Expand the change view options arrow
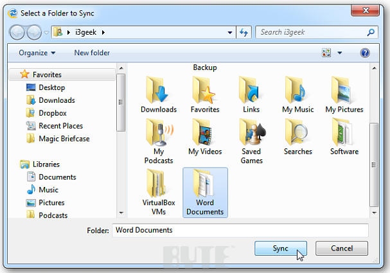 pyautogui.click(x=340, y=53)
